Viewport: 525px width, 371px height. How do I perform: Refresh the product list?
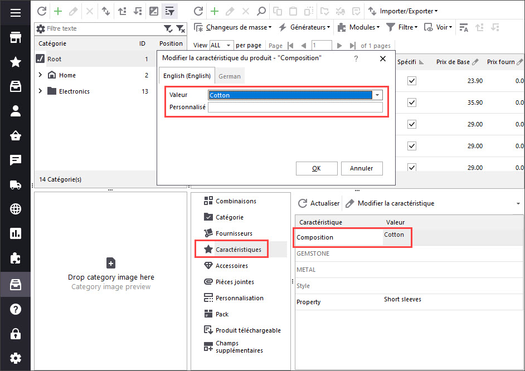[198, 11]
